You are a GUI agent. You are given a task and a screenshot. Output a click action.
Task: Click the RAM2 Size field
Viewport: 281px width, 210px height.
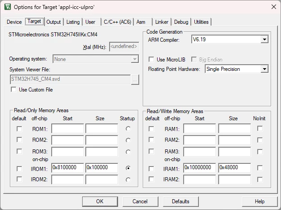click(x=234, y=140)
